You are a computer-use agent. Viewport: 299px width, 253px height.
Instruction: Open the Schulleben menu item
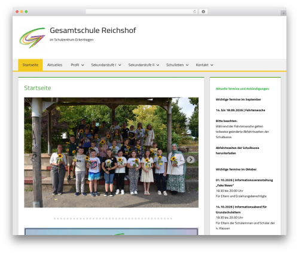pyautogui.click(x=175, y=65)
